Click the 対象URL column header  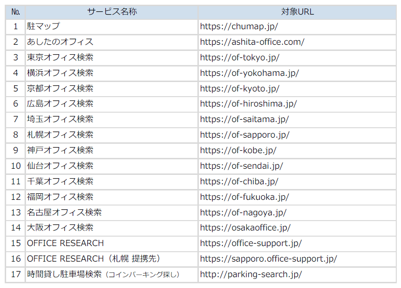point(298,12)
